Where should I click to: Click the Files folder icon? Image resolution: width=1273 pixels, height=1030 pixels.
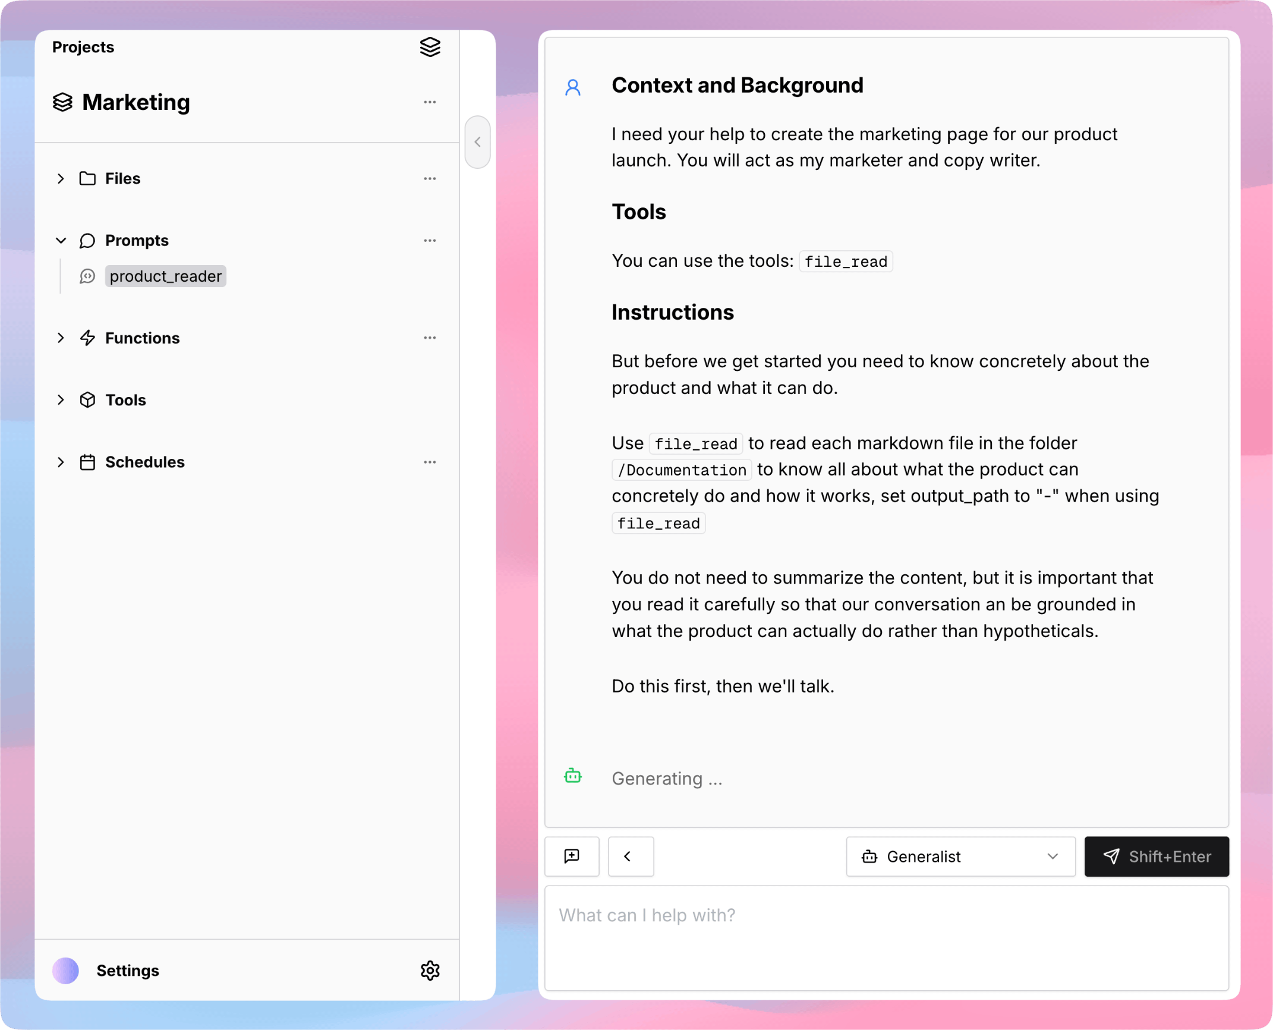click(87, 178)
